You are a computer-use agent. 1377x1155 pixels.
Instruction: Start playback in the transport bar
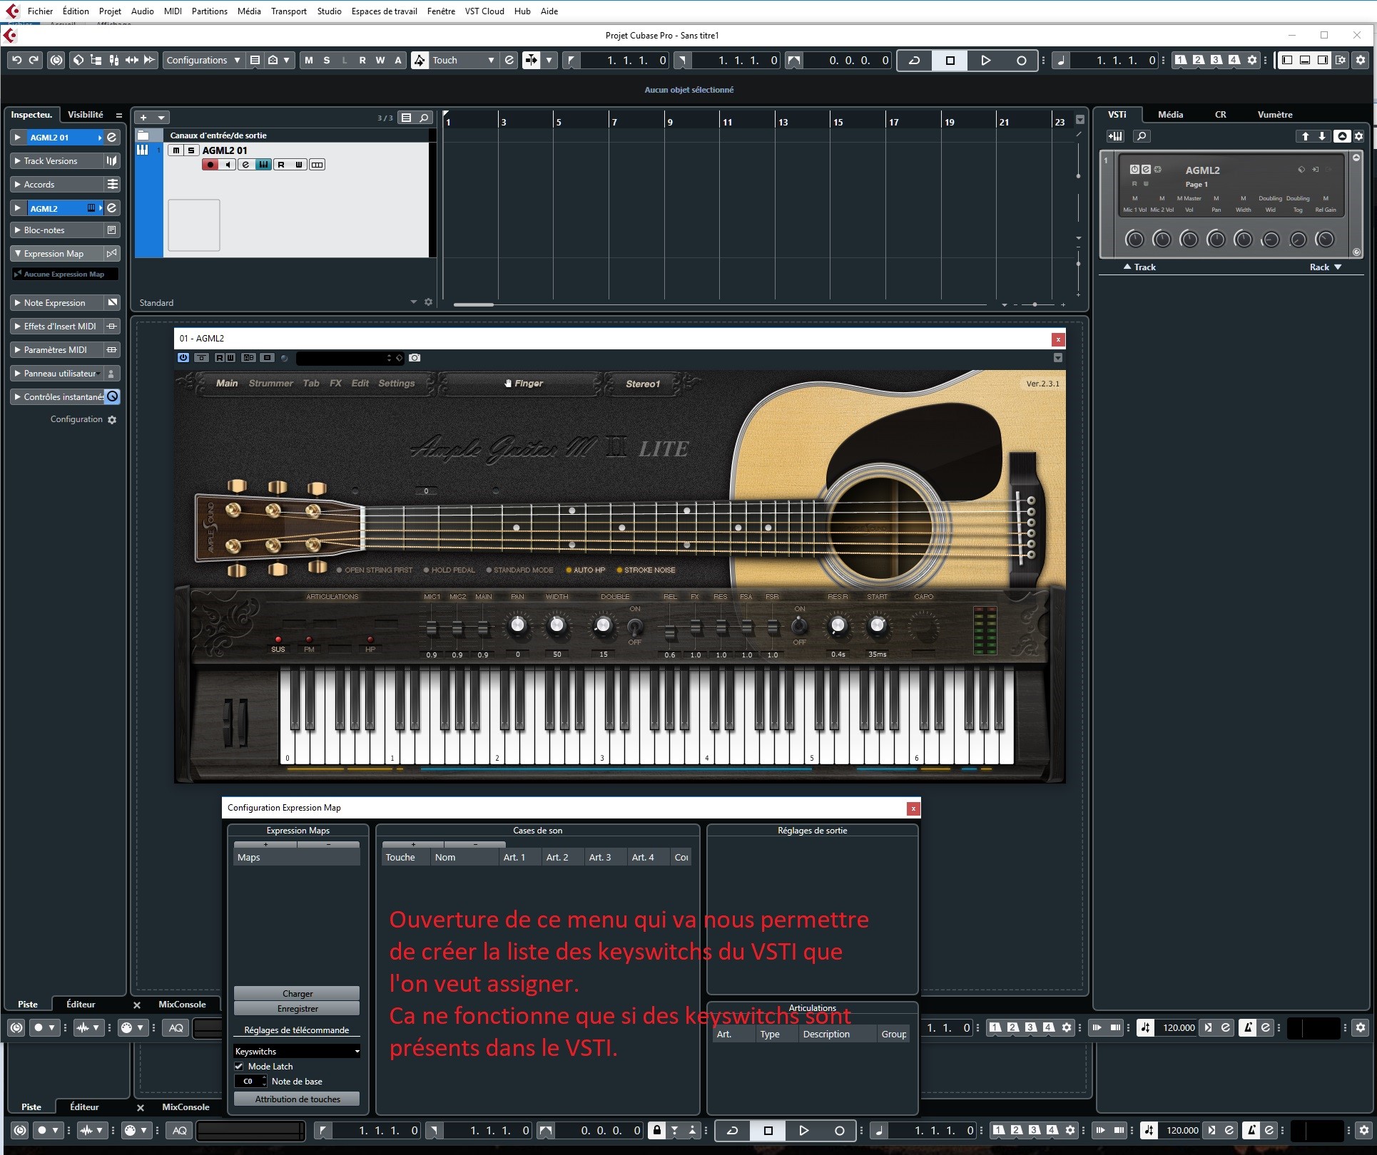(985, 60)
